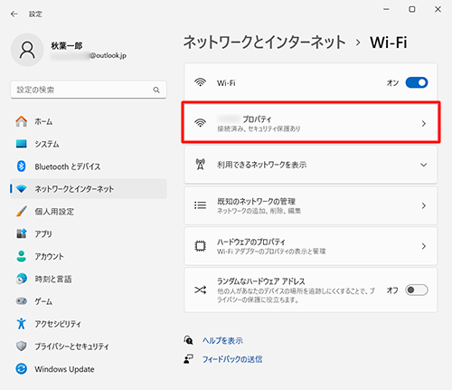Click the 秋葉一郎 account name
Viewport: 452px width, 390px height.
point(67,45)
